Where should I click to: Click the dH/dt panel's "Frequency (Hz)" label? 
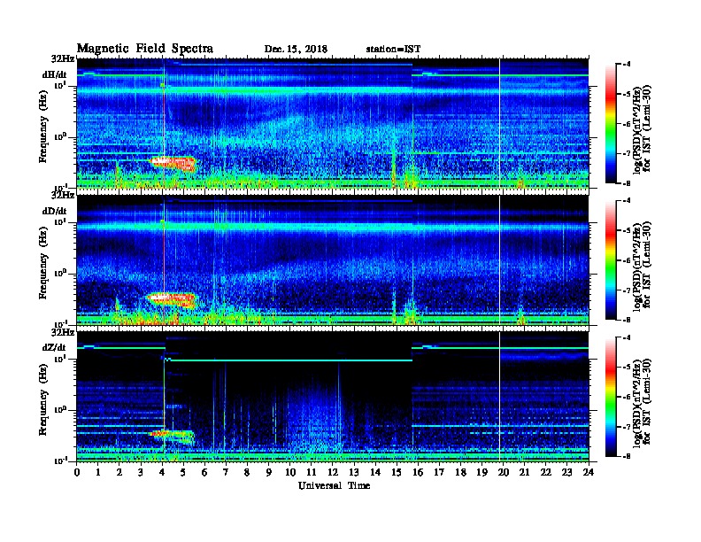(x=42, y=127)
